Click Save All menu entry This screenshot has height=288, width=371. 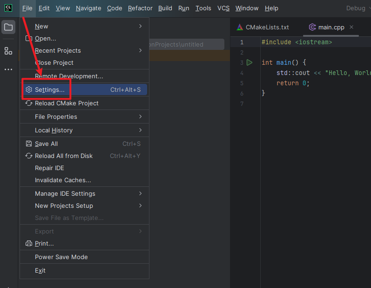[x=46, y=144]
